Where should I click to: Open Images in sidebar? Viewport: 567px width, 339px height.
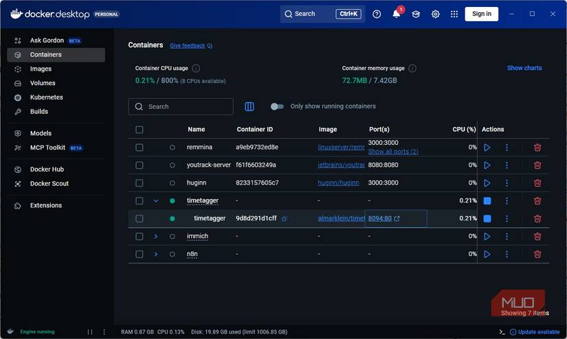[x=56, y=69]
